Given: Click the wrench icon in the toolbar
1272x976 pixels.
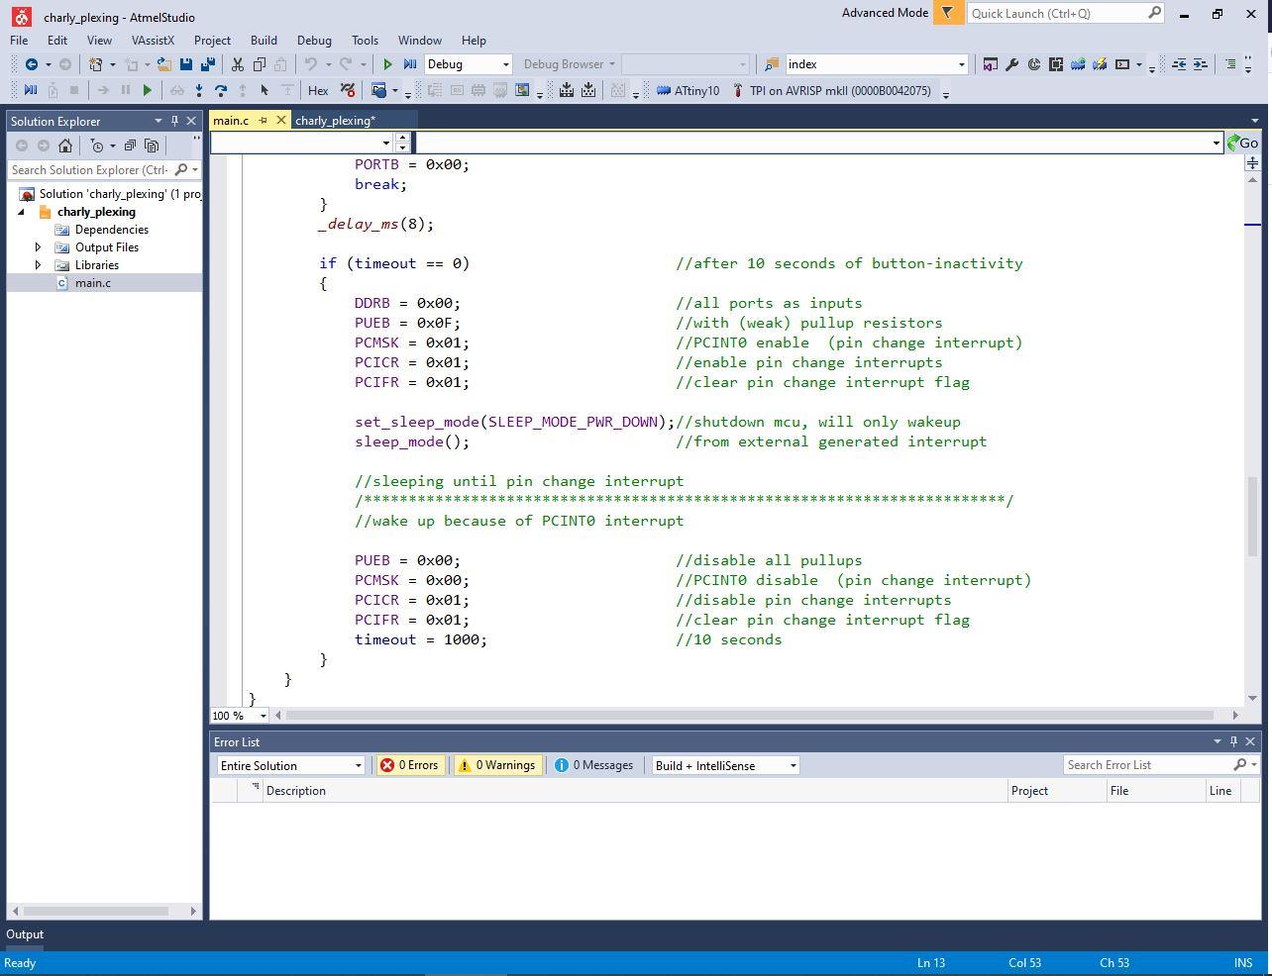Looking at the screenshot, I should point(1011,64).
